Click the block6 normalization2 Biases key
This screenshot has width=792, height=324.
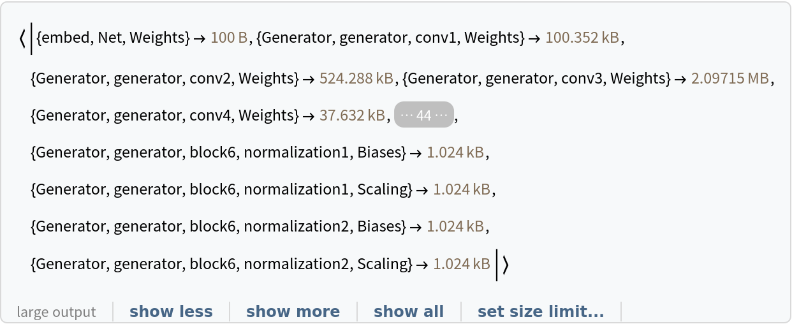pyautogui.click(x=218, y=226)
